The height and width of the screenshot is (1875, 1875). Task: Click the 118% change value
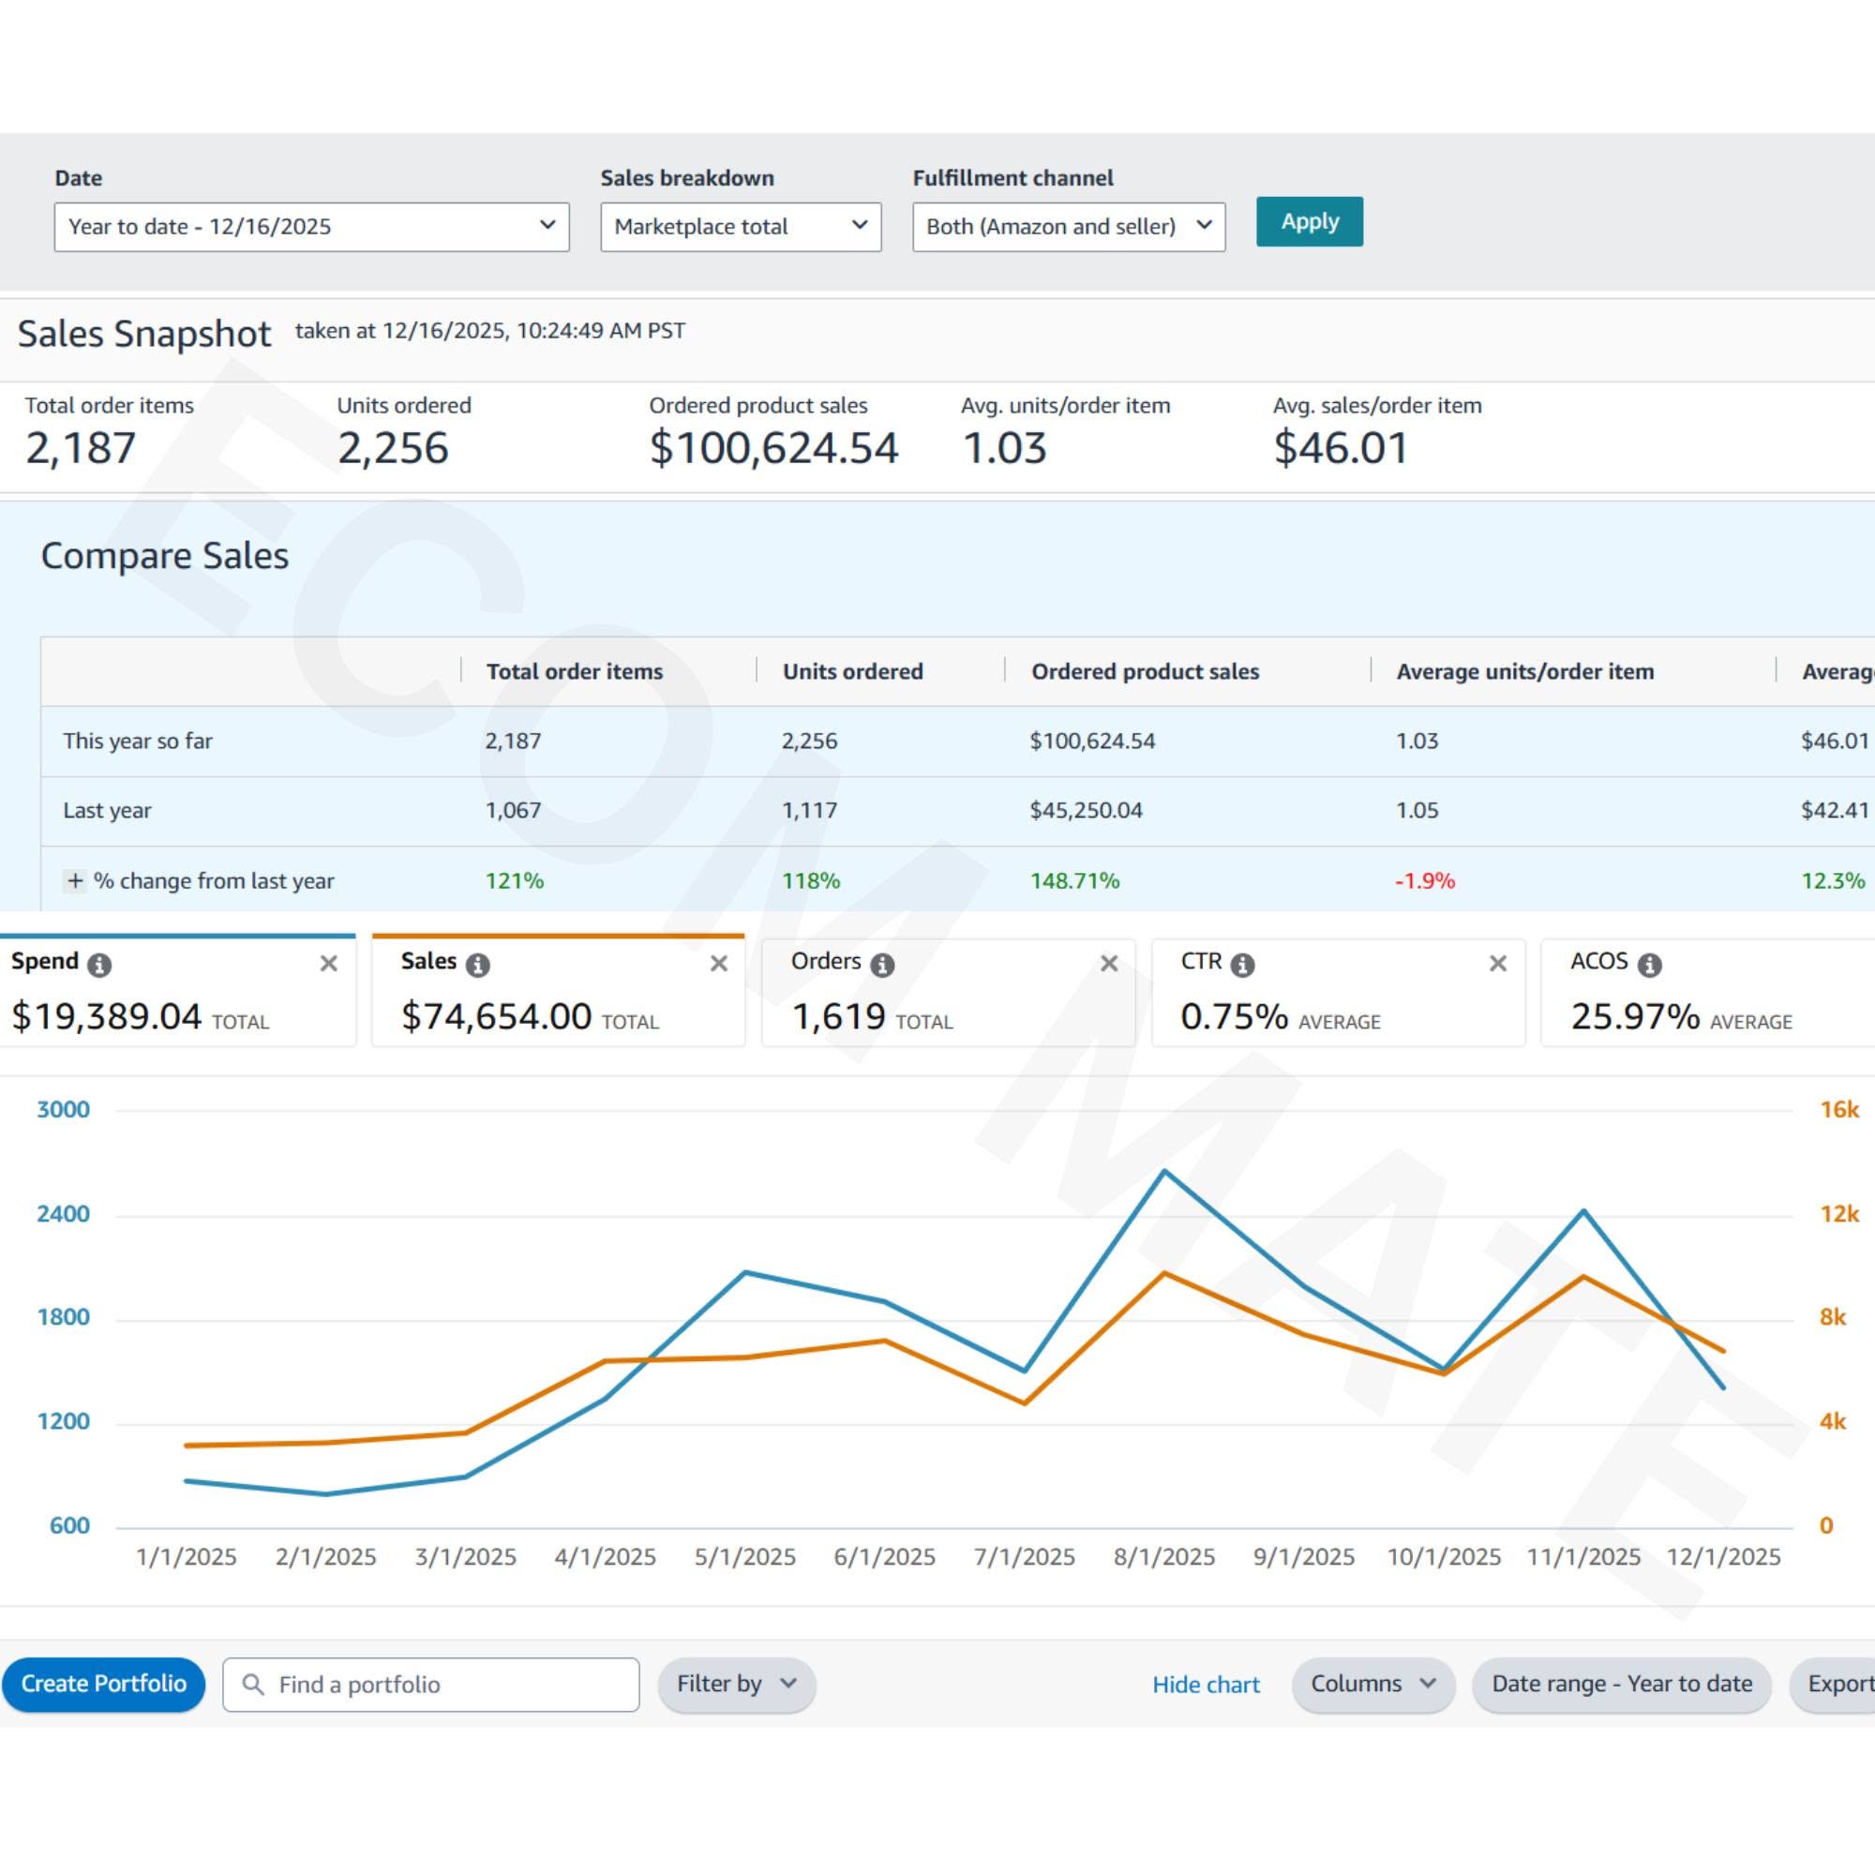click(811, 880)
